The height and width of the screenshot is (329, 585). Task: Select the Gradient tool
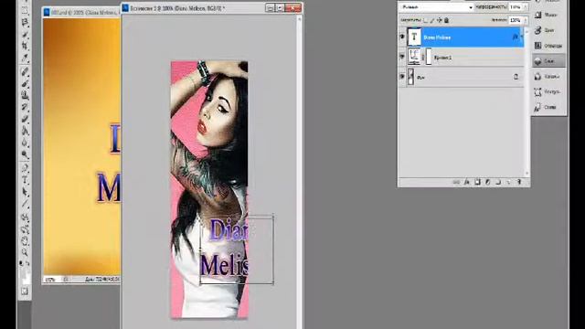coord(25,131)
